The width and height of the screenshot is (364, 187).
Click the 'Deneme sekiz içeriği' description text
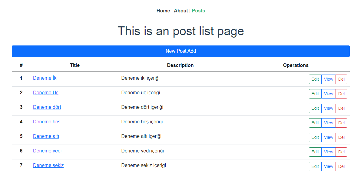[144, 165]
